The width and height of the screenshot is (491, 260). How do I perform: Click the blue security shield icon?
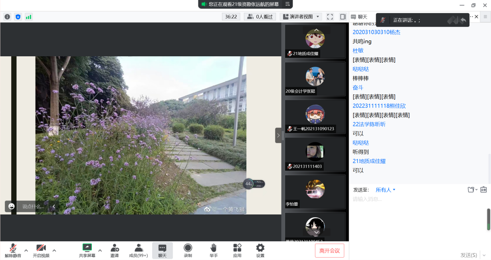point(18,17)
